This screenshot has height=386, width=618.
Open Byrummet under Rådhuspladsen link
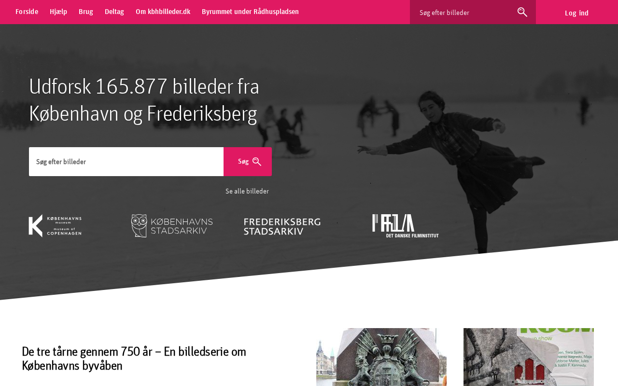click(x=250, y=12)
